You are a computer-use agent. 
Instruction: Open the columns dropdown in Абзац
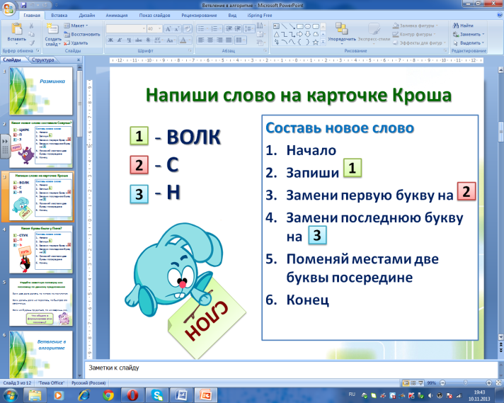[241, 40]
